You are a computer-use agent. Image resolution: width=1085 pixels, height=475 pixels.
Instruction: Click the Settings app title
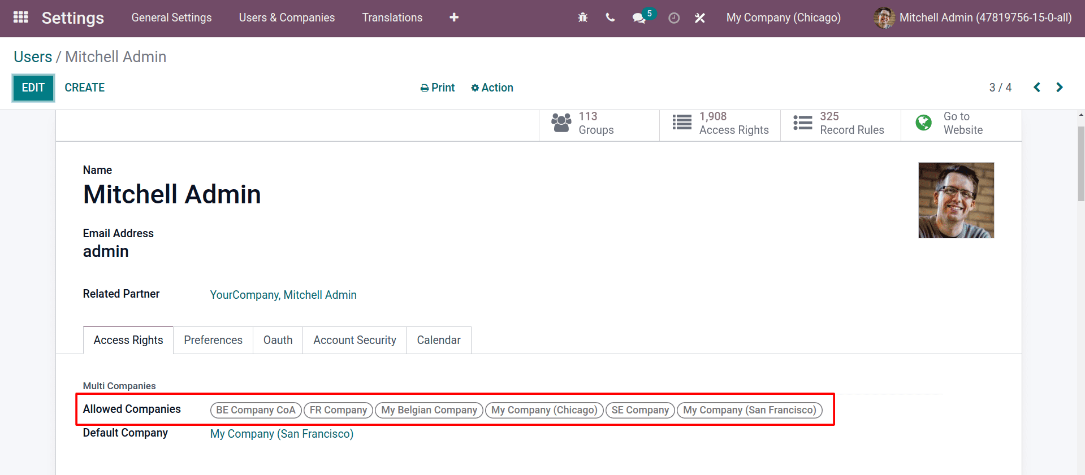[73, 18]
